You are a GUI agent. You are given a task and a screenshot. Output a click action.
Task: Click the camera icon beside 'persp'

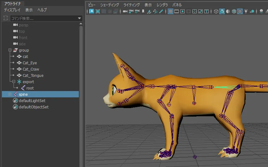click(x=15, y=25)
